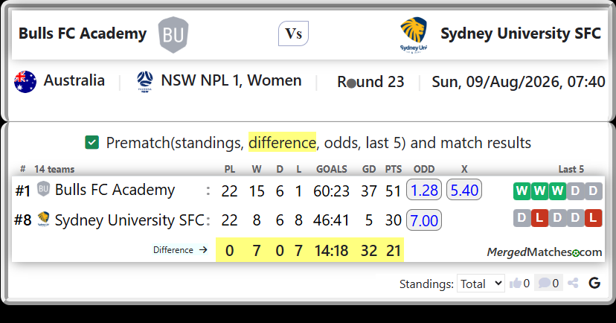Viewport: 616px width, 323px height.
Task: Click the Vs badge between teams
Action: [x=293, y=33]
